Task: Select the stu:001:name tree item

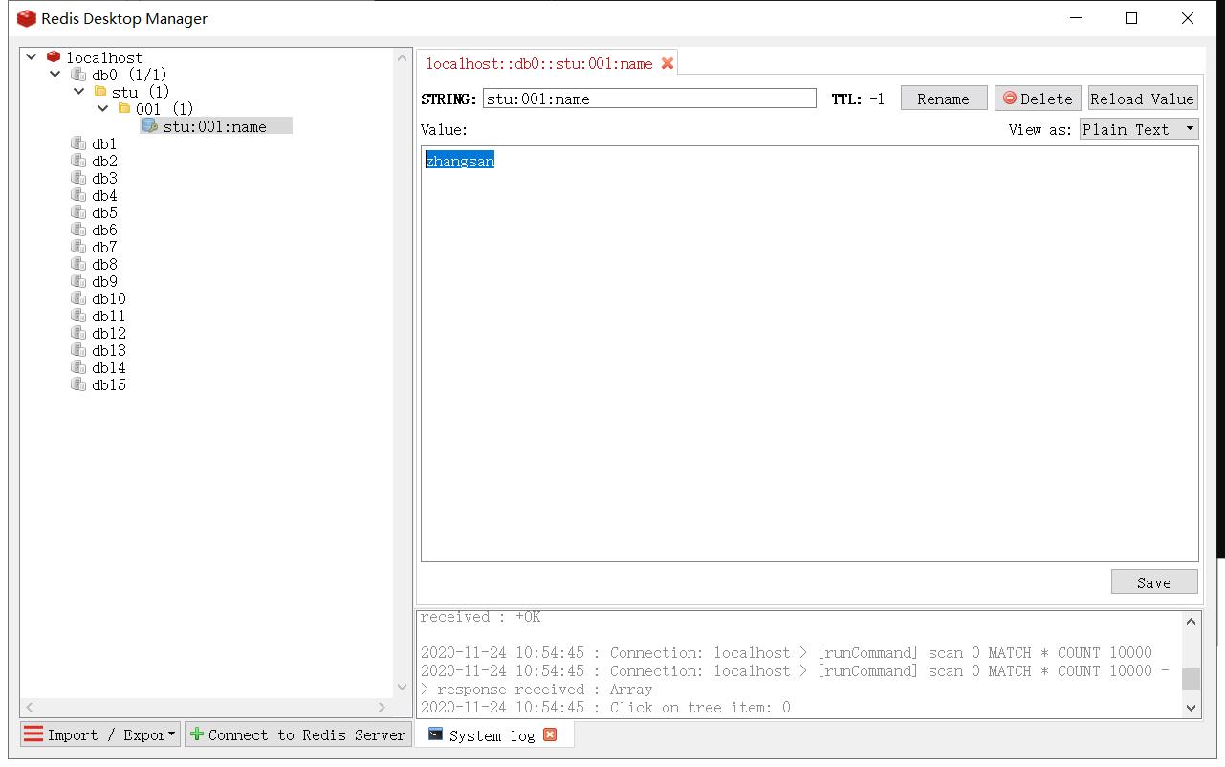Action: 215,126
